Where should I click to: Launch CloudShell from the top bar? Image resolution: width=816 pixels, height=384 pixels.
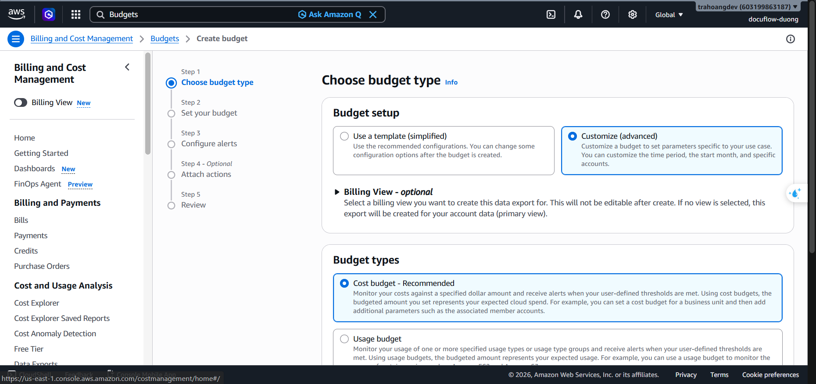[x=551, y=14]
